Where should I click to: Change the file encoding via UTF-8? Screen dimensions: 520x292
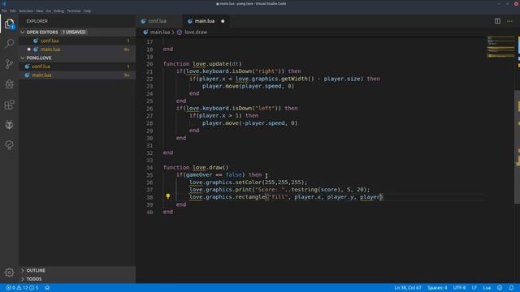[459, 288]
